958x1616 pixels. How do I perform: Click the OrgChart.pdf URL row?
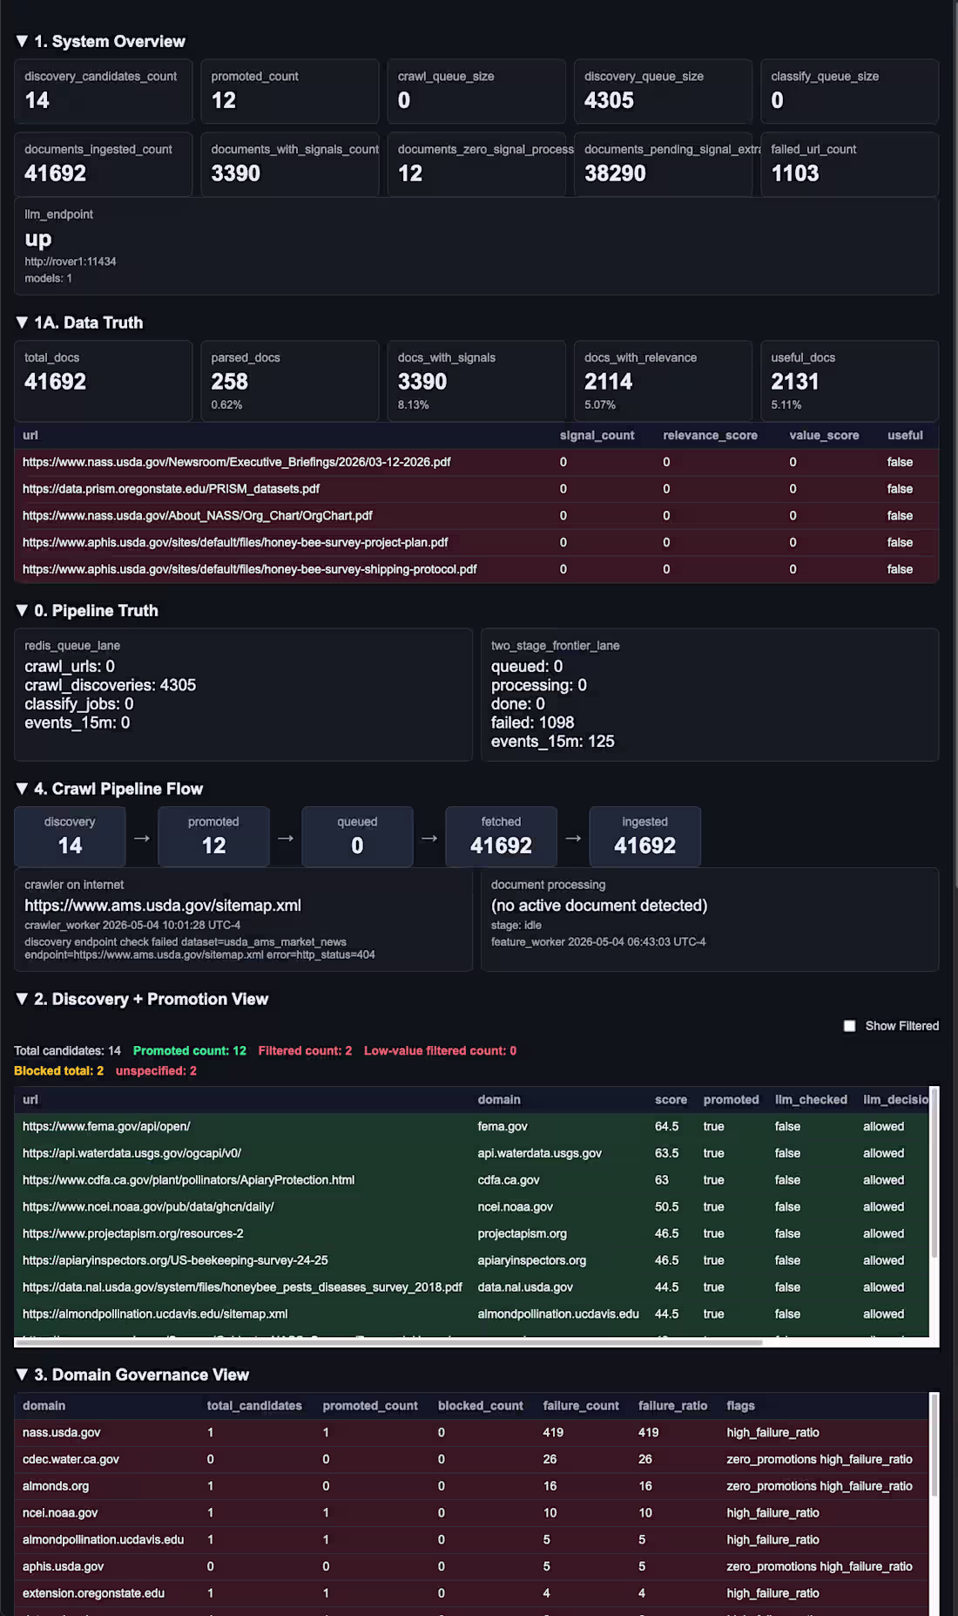click(x=476, y=516)
